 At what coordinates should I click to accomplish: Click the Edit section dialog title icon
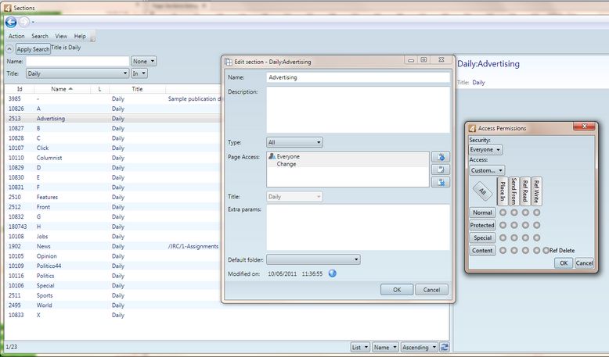point(229,62)
